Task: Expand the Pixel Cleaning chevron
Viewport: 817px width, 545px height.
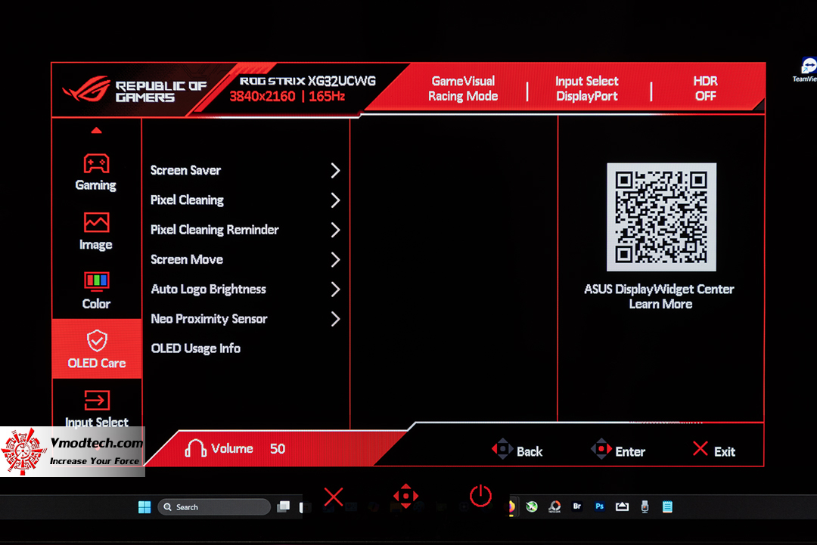Action: [336, 200]
